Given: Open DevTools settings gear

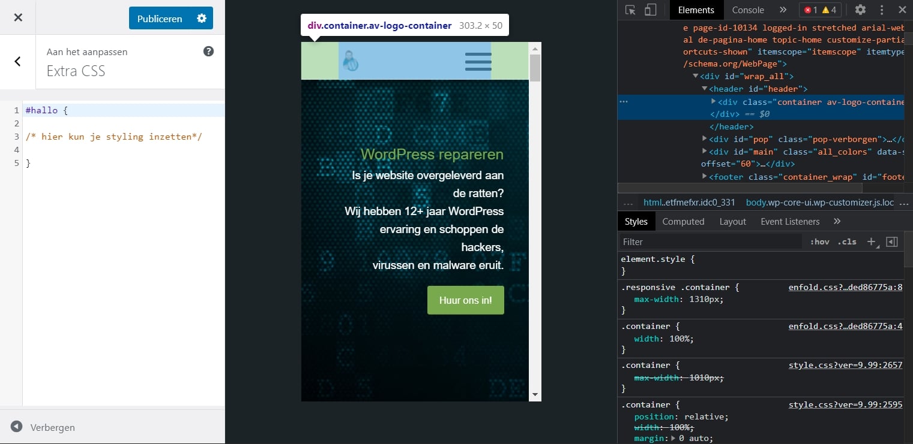Looking at the screenshot, I should pos(860,10).
